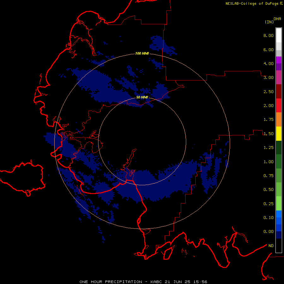Click the 0.75 legend value
Image resolution: width=284 pixels, height=284 pixels.
coord(269,176)
